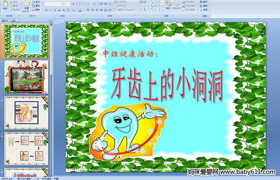Open the font name dropdown
Image resolution: width=280 pixels, height=180 pixels.
point(61,4)
